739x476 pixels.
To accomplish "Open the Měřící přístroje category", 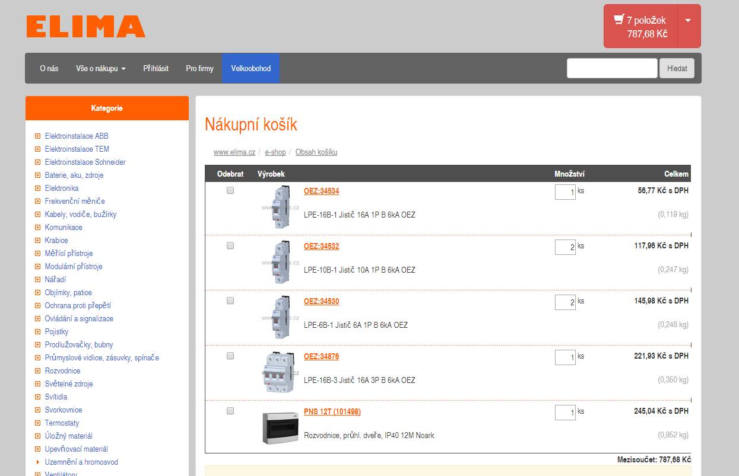I will (x=69, y=253).
